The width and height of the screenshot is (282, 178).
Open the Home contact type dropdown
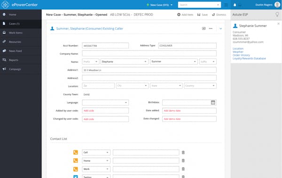(96, 161)
